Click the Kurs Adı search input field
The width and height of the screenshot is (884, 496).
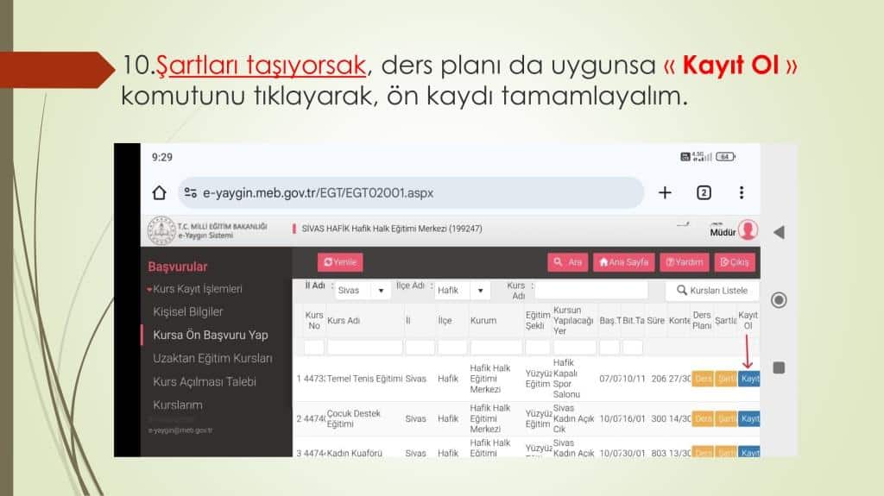coord(590,291)
